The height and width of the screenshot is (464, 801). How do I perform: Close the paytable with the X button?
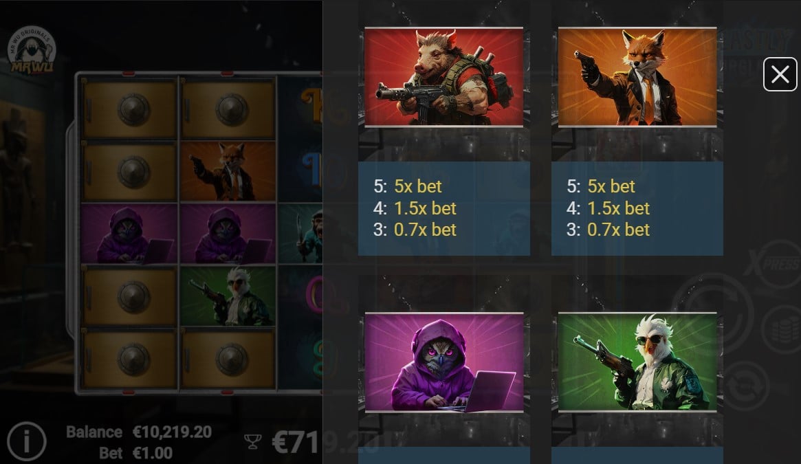point(780,75)
